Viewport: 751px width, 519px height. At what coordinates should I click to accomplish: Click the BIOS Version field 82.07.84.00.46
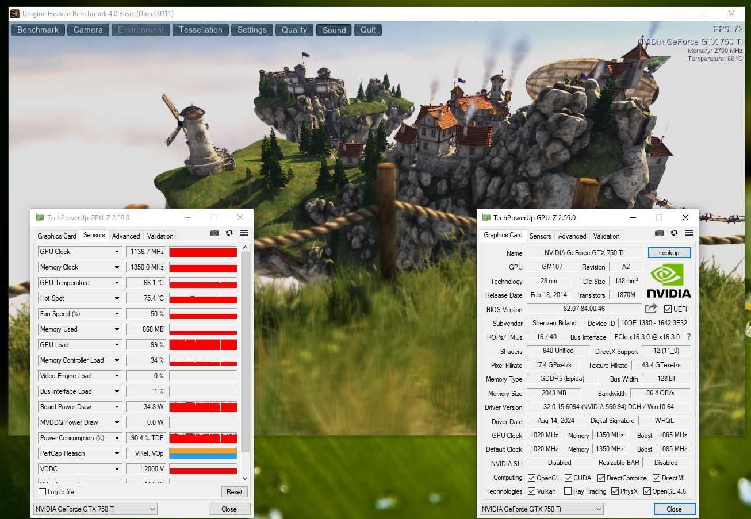tap(584, 309)
